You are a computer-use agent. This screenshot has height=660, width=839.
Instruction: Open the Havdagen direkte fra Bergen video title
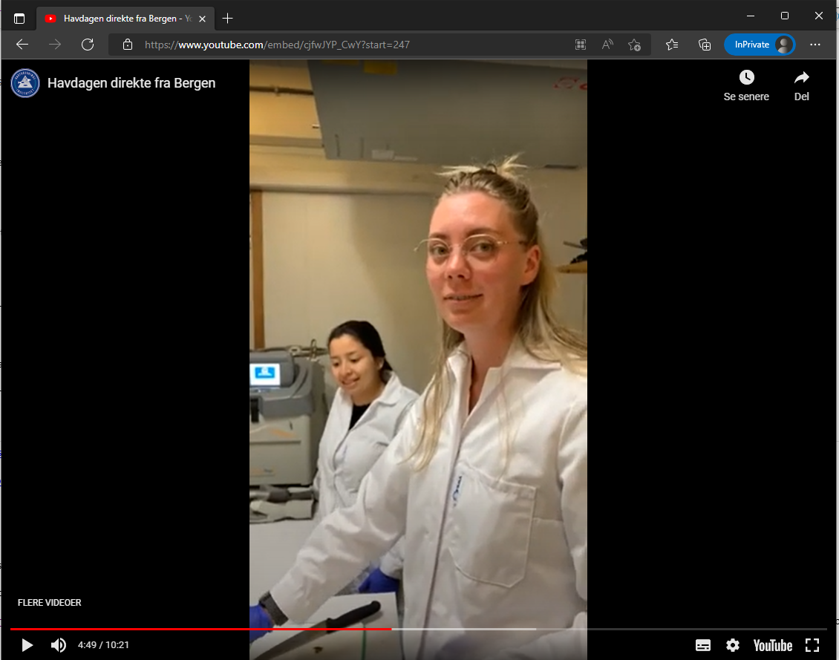click(x=131, y=83)
